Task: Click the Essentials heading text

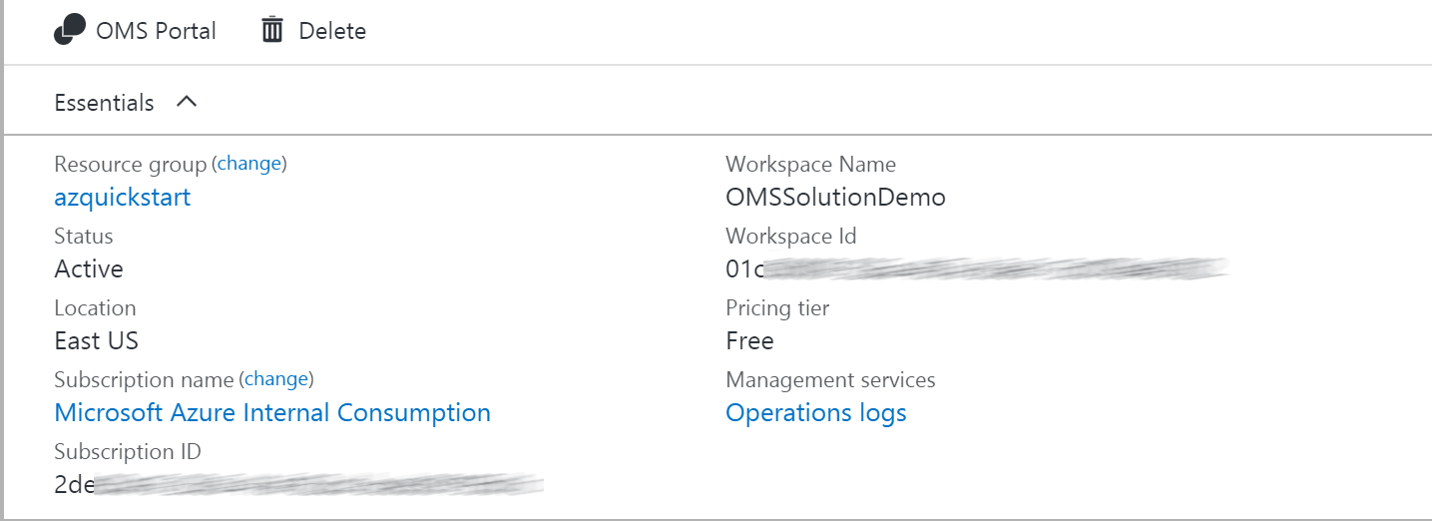Action: point(104,103)
